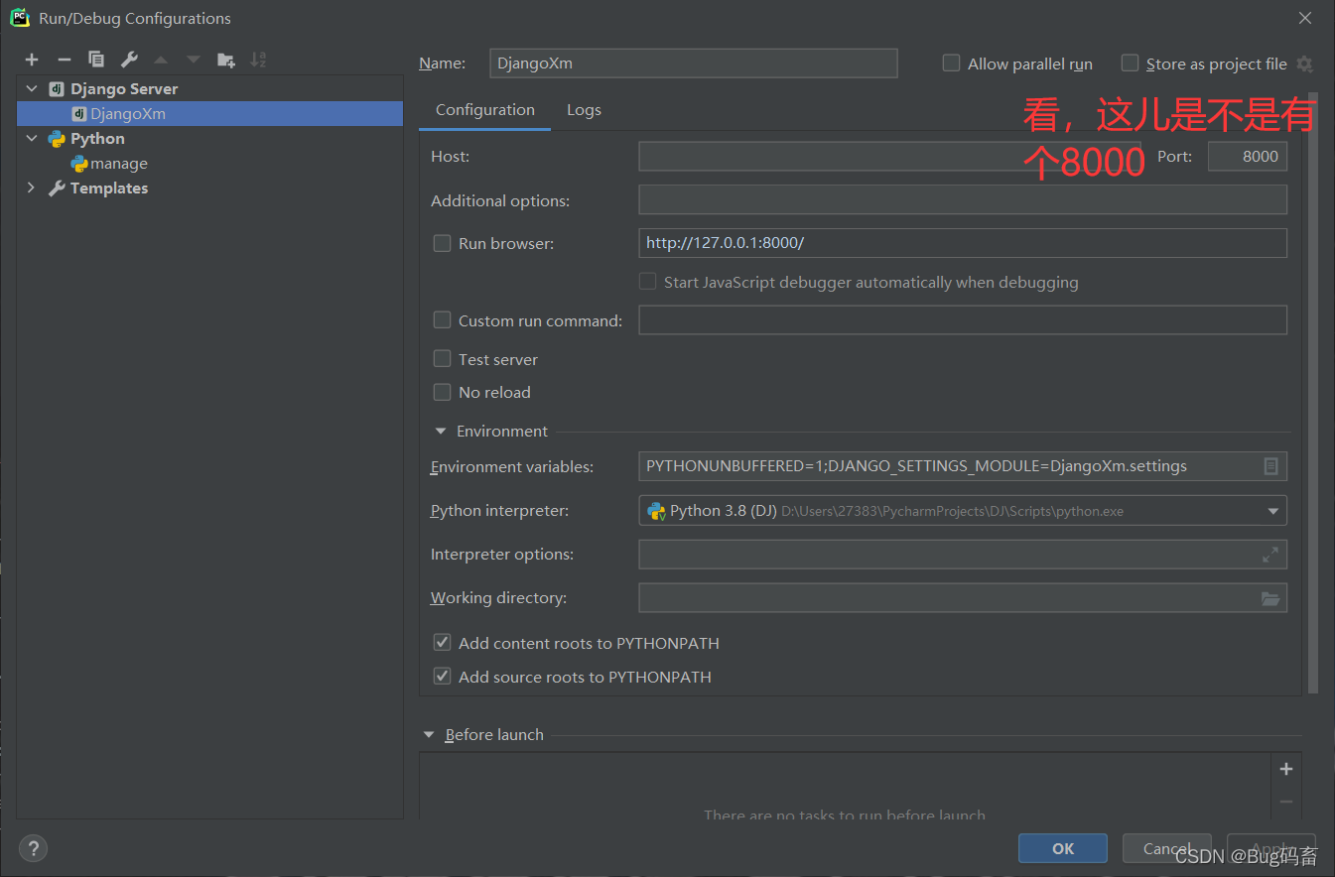Click the Name input field

pos(694,63)
